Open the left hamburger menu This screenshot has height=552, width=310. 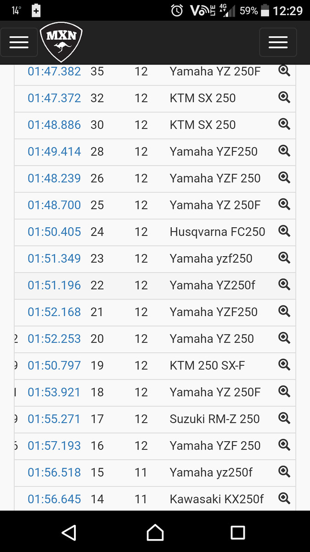(x=19, y=42)
